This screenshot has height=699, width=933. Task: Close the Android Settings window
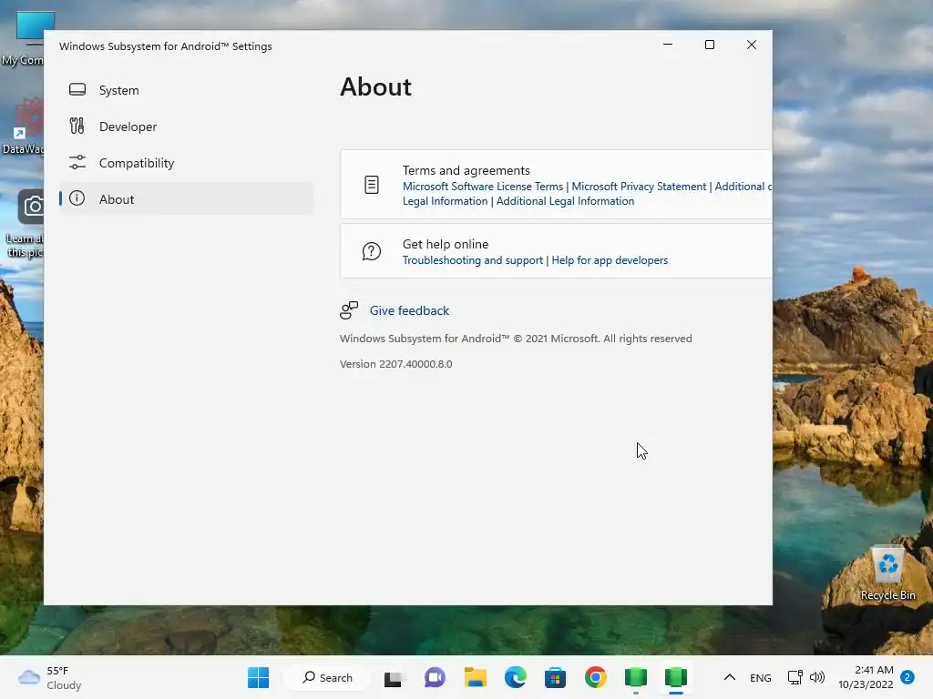pos(752,45)
